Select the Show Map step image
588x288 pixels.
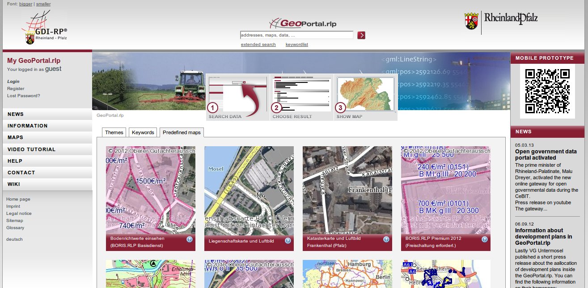[x=366, y=97]
